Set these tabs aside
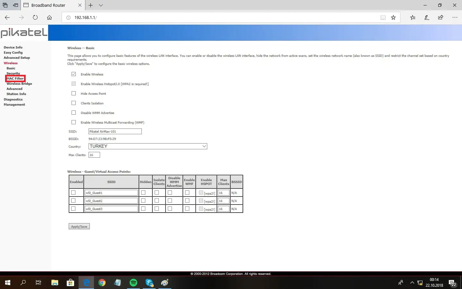Image resolution: width=462 pixels, height=289 pixels. click(15, 5)
